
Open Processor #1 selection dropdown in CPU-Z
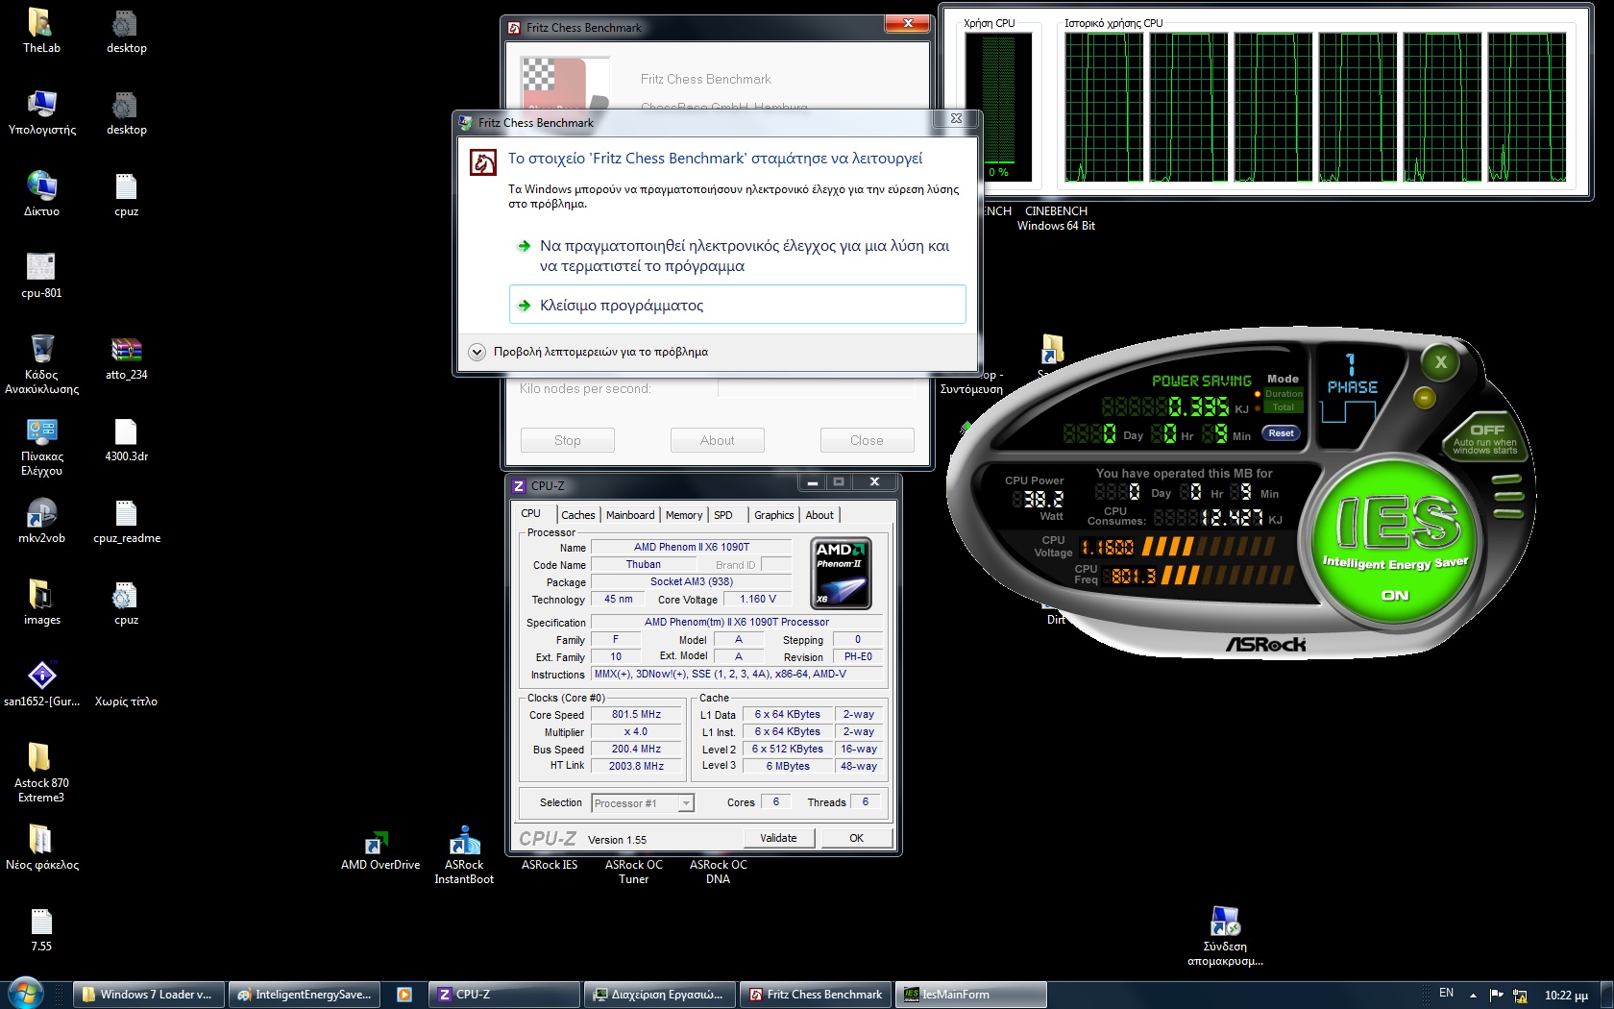[643, 802]
